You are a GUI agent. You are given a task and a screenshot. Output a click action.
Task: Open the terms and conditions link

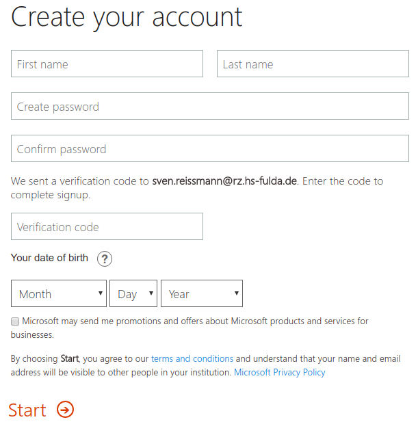pyautogui.click(x=192, y=358)
